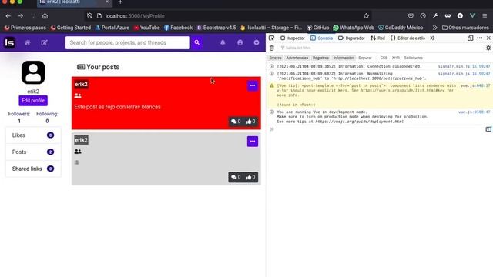
Task: Open the Getting Started bookmark
Action: pos(71,28)
